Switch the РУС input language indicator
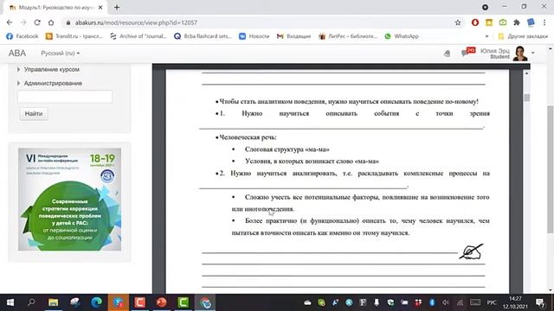 point(492,302)
